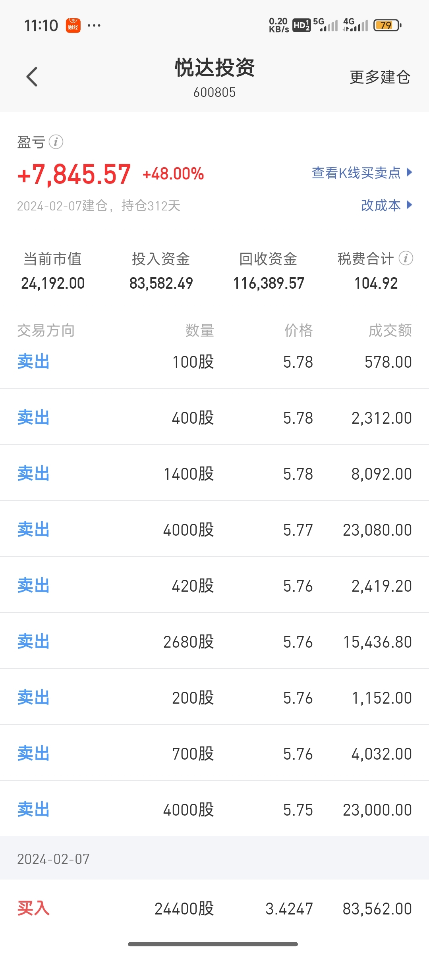
Task: Open the three-dot status bar overflow
Action: click(x=94, y=25)
